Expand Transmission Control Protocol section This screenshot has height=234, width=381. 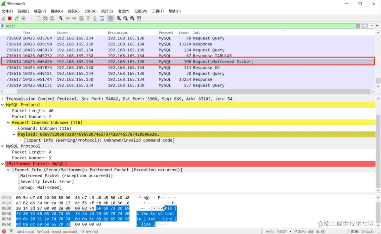[2, 99]
